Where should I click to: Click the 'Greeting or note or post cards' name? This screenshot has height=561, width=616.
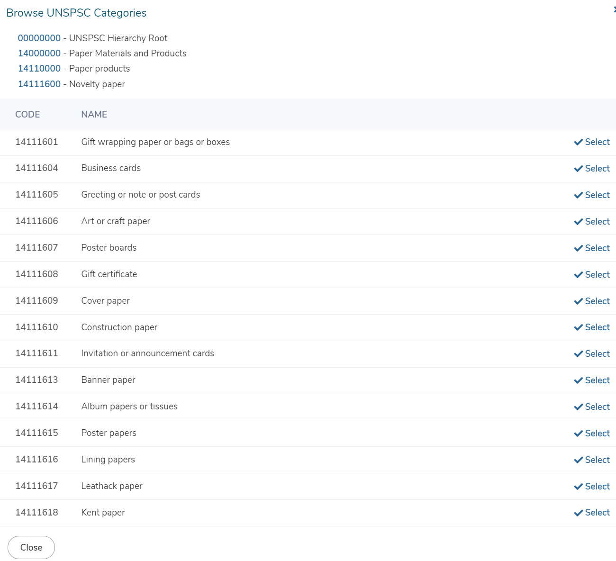pyautogui.click(x=141, y=194)
